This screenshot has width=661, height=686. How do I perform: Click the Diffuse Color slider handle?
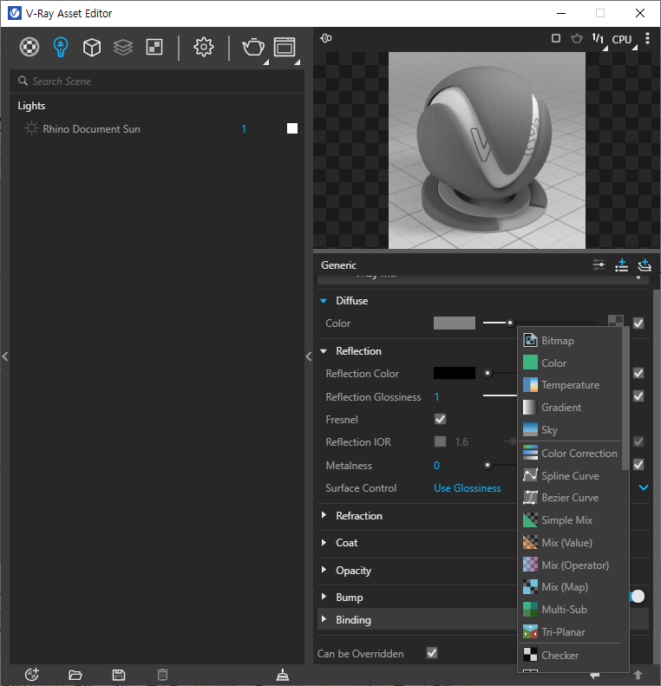click(510, 323)
